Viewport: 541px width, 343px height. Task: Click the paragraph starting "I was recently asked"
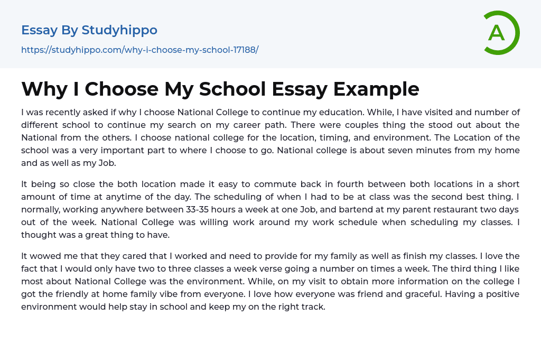tap(270, 137)
